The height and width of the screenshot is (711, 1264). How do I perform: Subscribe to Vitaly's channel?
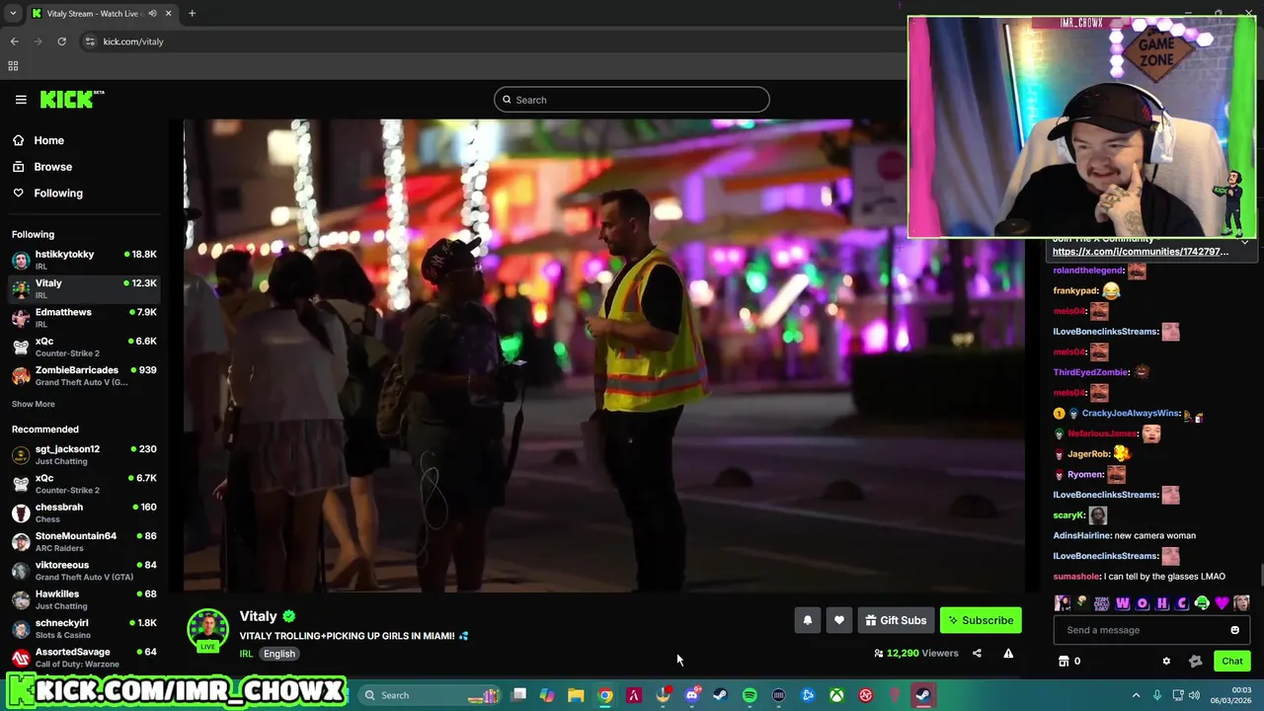coord(981,620)
